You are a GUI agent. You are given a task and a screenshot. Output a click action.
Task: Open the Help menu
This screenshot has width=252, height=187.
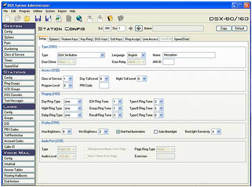point(73,11)
